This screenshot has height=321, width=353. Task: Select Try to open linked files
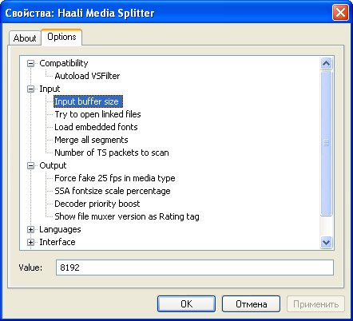pyautogui.click(x=97, y=114)
